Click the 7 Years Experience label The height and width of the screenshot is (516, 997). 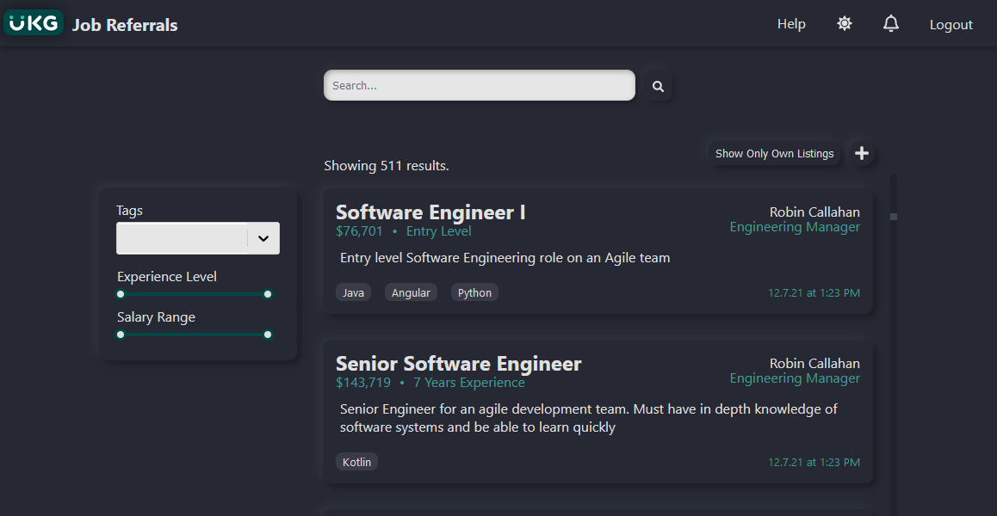pos(469,384)
